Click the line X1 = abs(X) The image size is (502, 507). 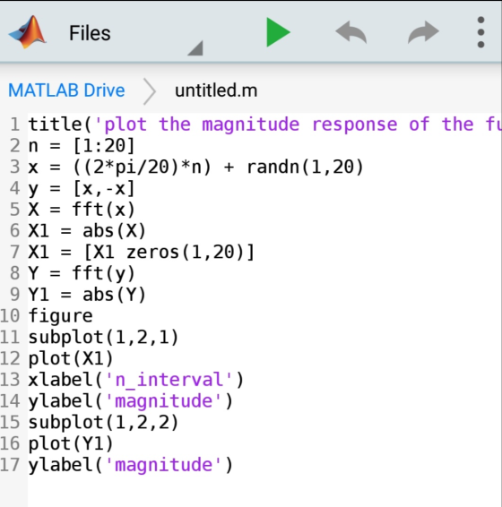[x=87, y=231]
